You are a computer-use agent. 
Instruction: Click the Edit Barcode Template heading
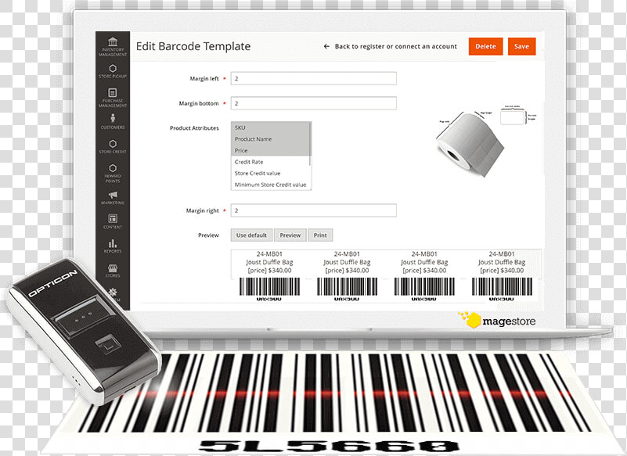click(193, 46)
